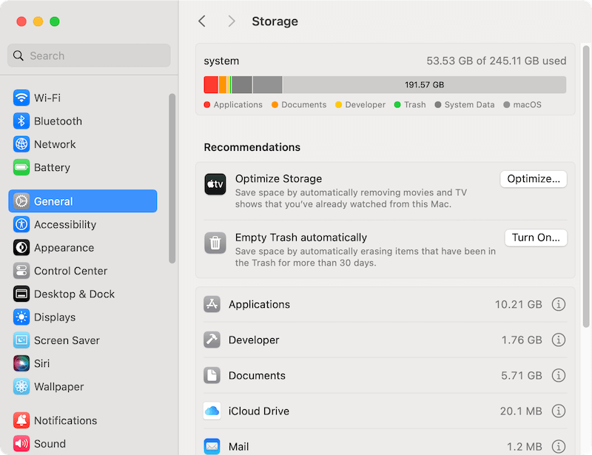The image size is (592, 455).
Task: Open Developer storage details with the info circle
Action: click(559, 340)
